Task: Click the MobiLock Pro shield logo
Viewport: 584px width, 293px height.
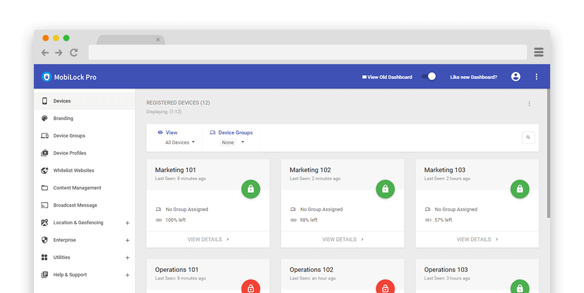Action: coord(46,77)
